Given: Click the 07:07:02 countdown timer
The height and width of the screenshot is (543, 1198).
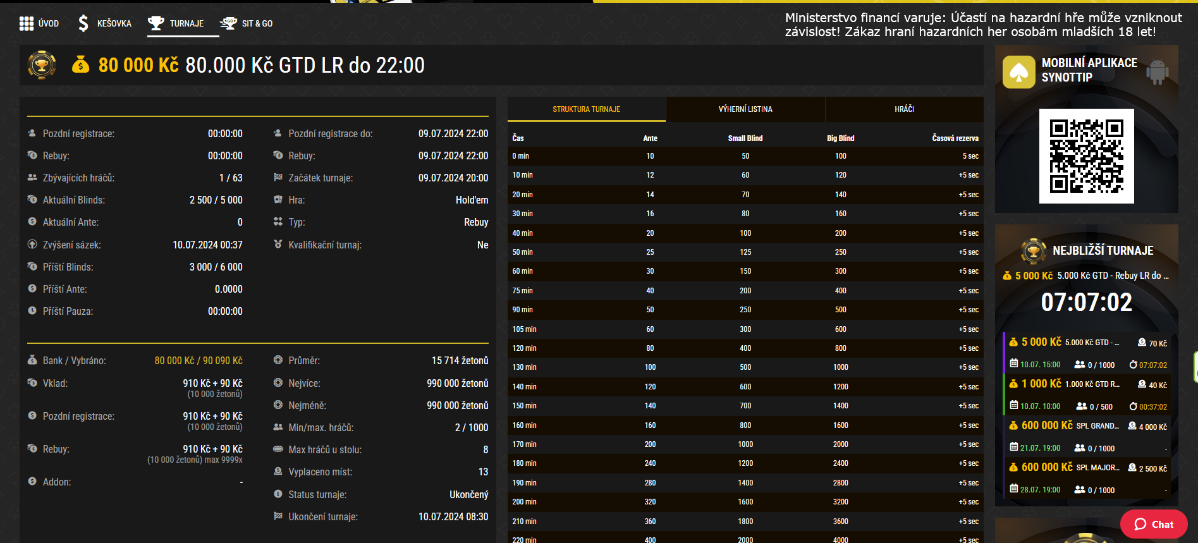Looking at the screenshot, I should tap(1086, 303).
